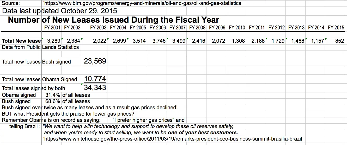Select the combined total cell 34,343
This screenshot has width=347, height=145.
pos(95,88)
